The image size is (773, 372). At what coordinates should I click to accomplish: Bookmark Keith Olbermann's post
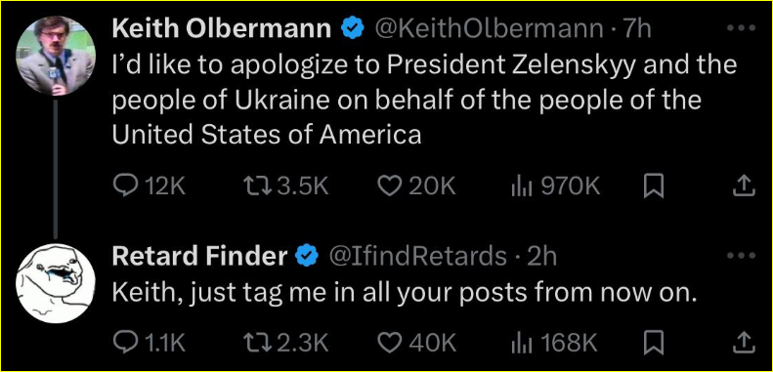[x=654, y=187]
